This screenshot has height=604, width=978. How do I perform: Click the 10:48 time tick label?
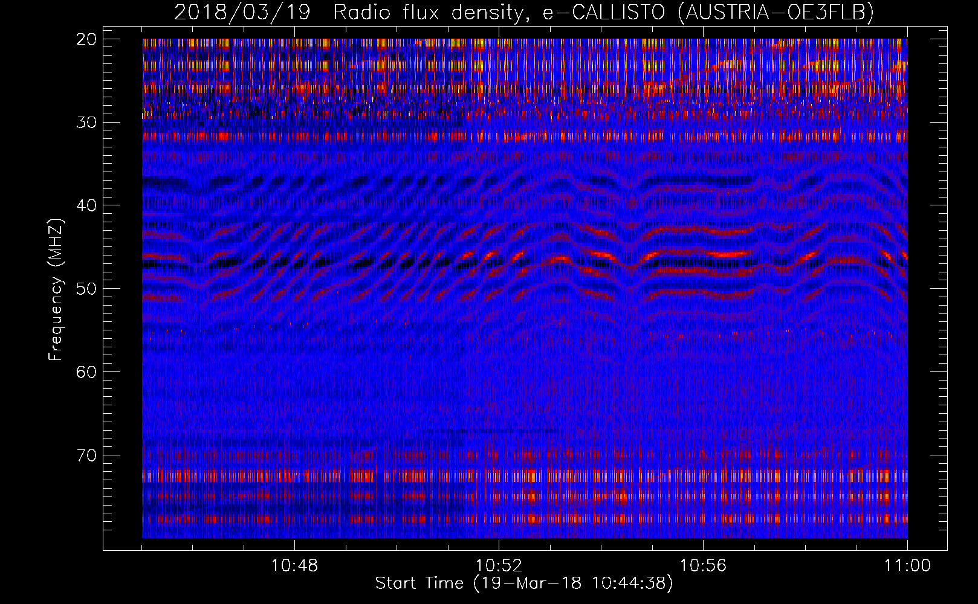click(x=294, y=566)
